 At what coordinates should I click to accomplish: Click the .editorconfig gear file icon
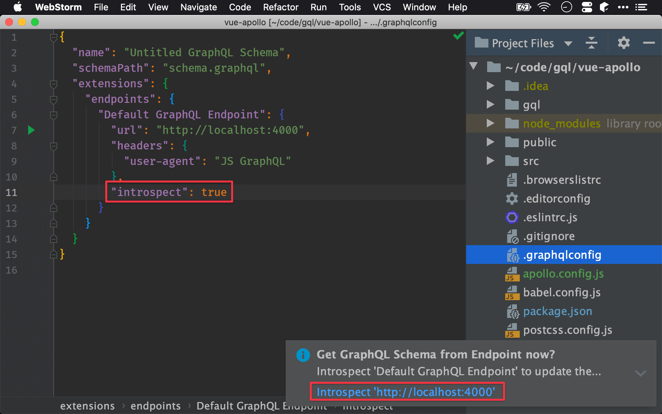(512, 199)
